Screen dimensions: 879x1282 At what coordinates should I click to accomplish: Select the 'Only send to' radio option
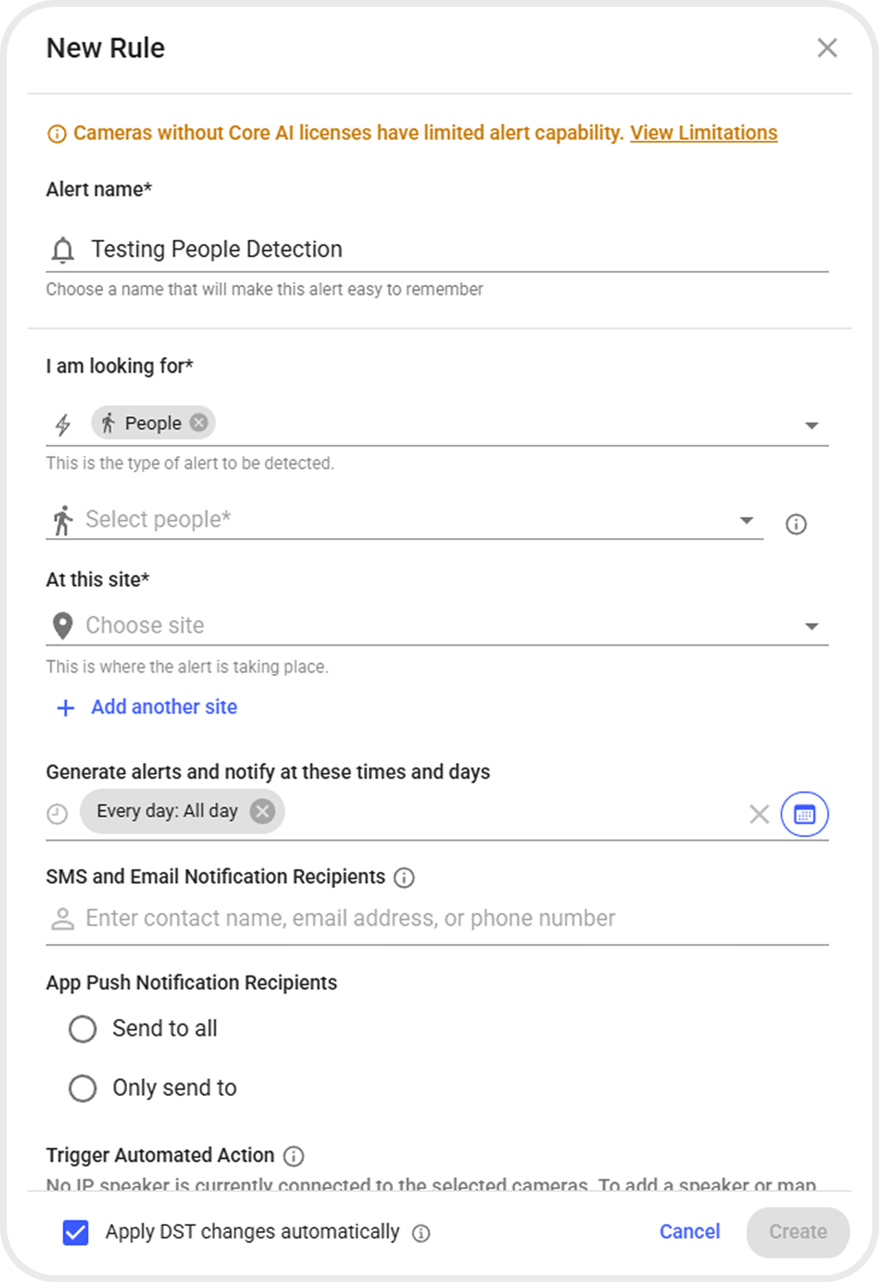click(x=83, y=1088)
